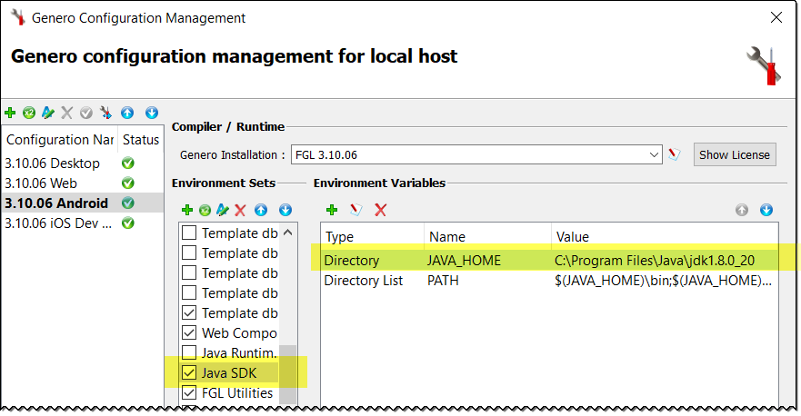This screenshot has height=416, width=801.
Task: Click status icon of 3.10.06 Desktop
Action: pyautogui.click(x=127, y=163)
